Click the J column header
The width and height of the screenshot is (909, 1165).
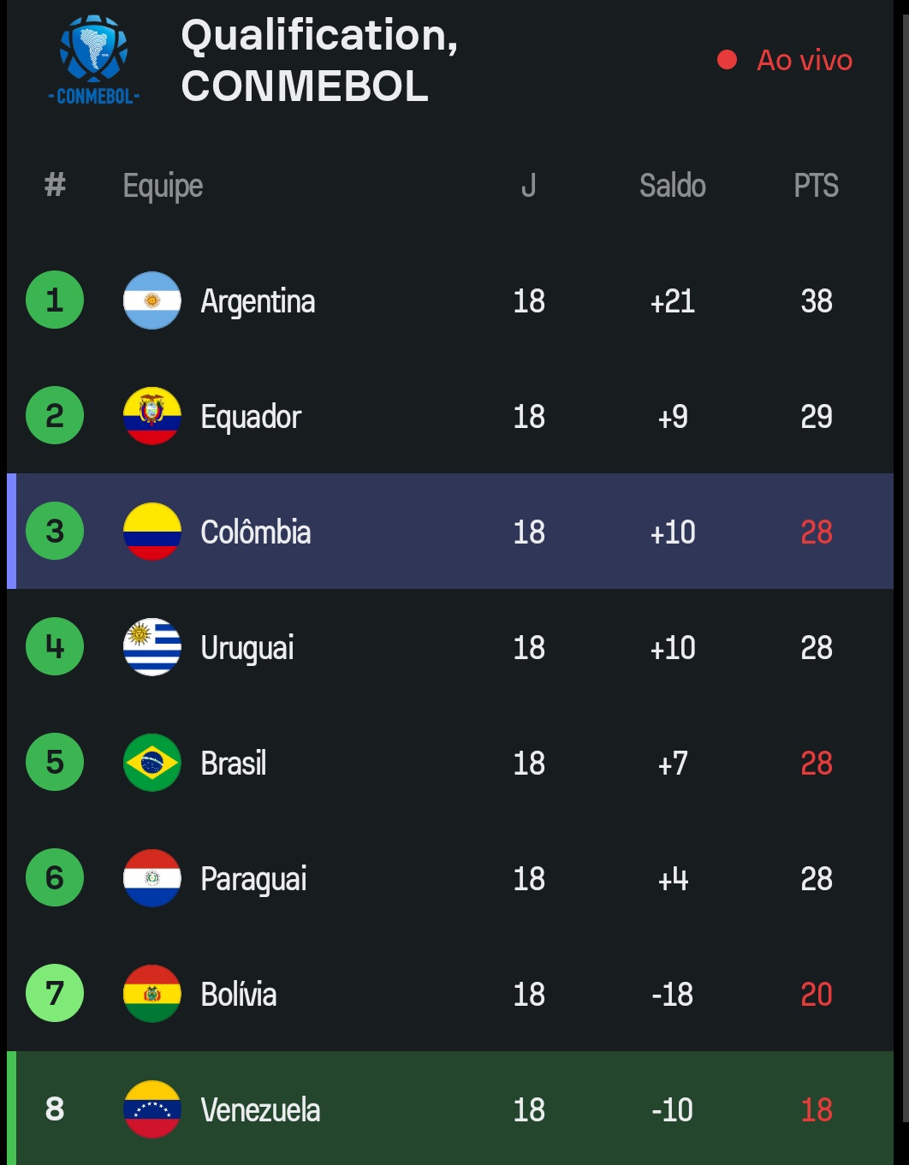[529, 186]
